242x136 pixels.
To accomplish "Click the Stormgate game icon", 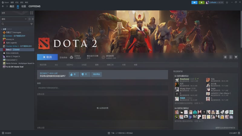I will (4, 32).
